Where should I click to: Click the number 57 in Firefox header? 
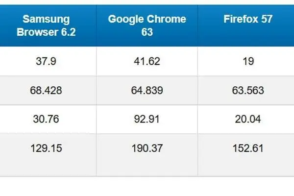pos(267,19)
